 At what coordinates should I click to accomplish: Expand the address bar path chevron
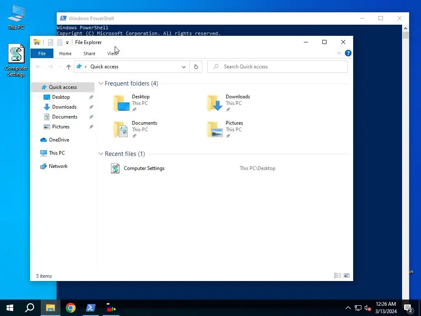point(86,67)
